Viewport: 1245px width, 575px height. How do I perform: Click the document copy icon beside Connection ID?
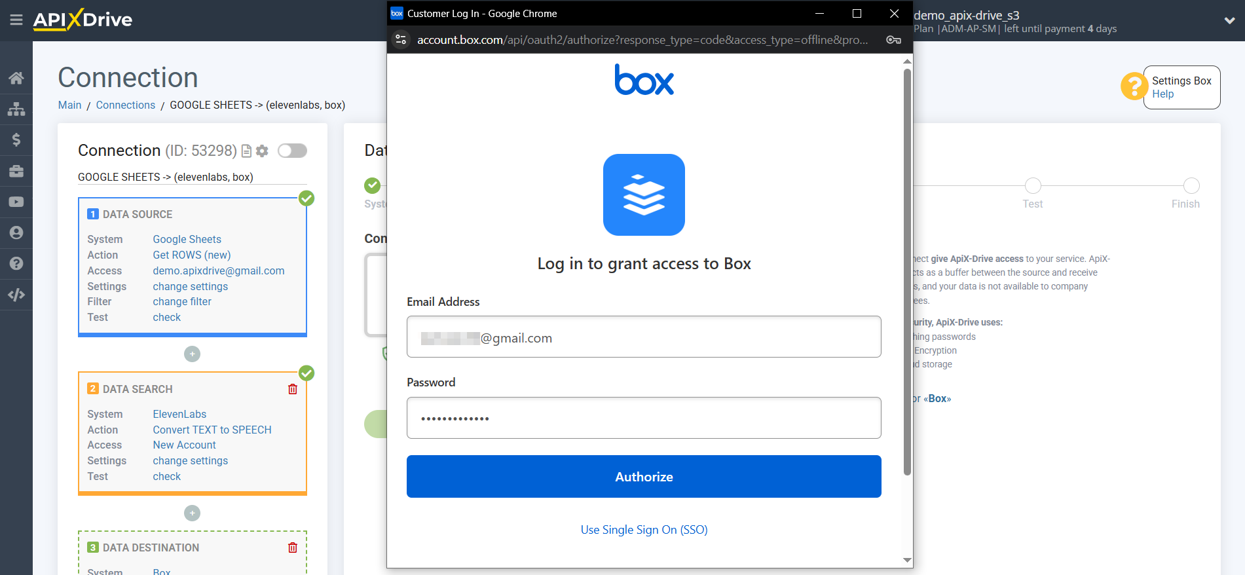point(246,151)
